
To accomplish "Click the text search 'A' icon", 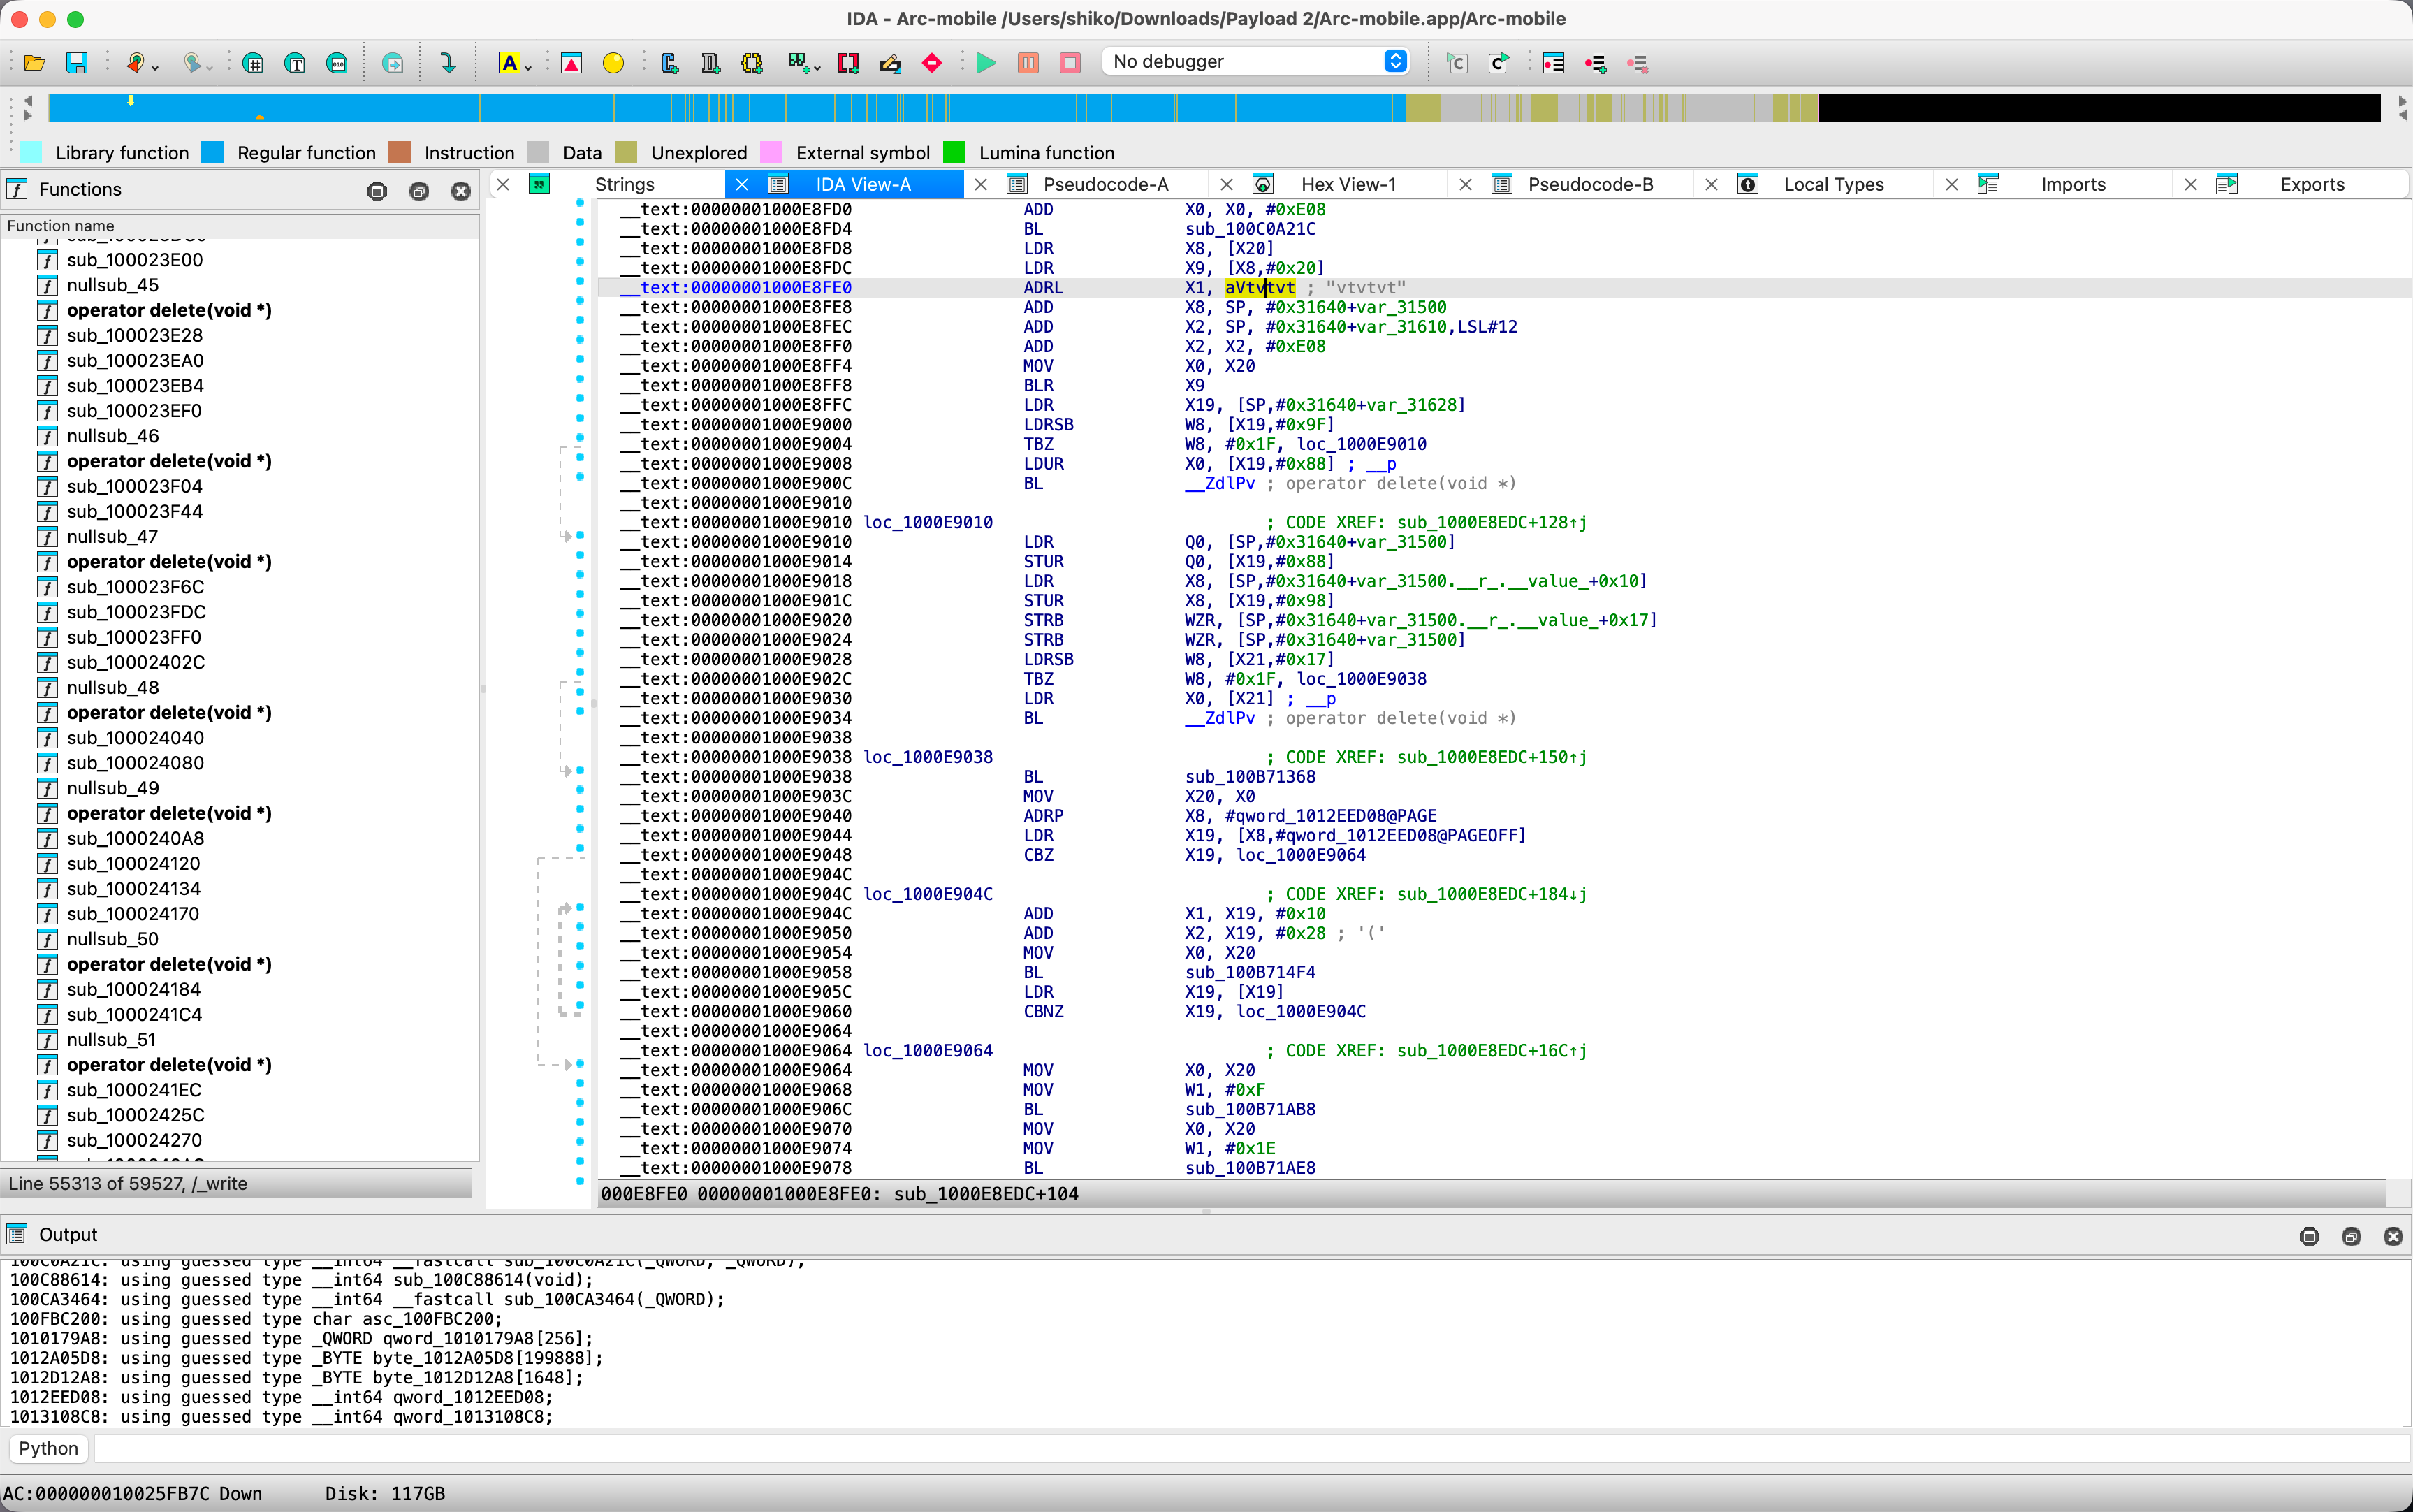I will click(509, 63).
